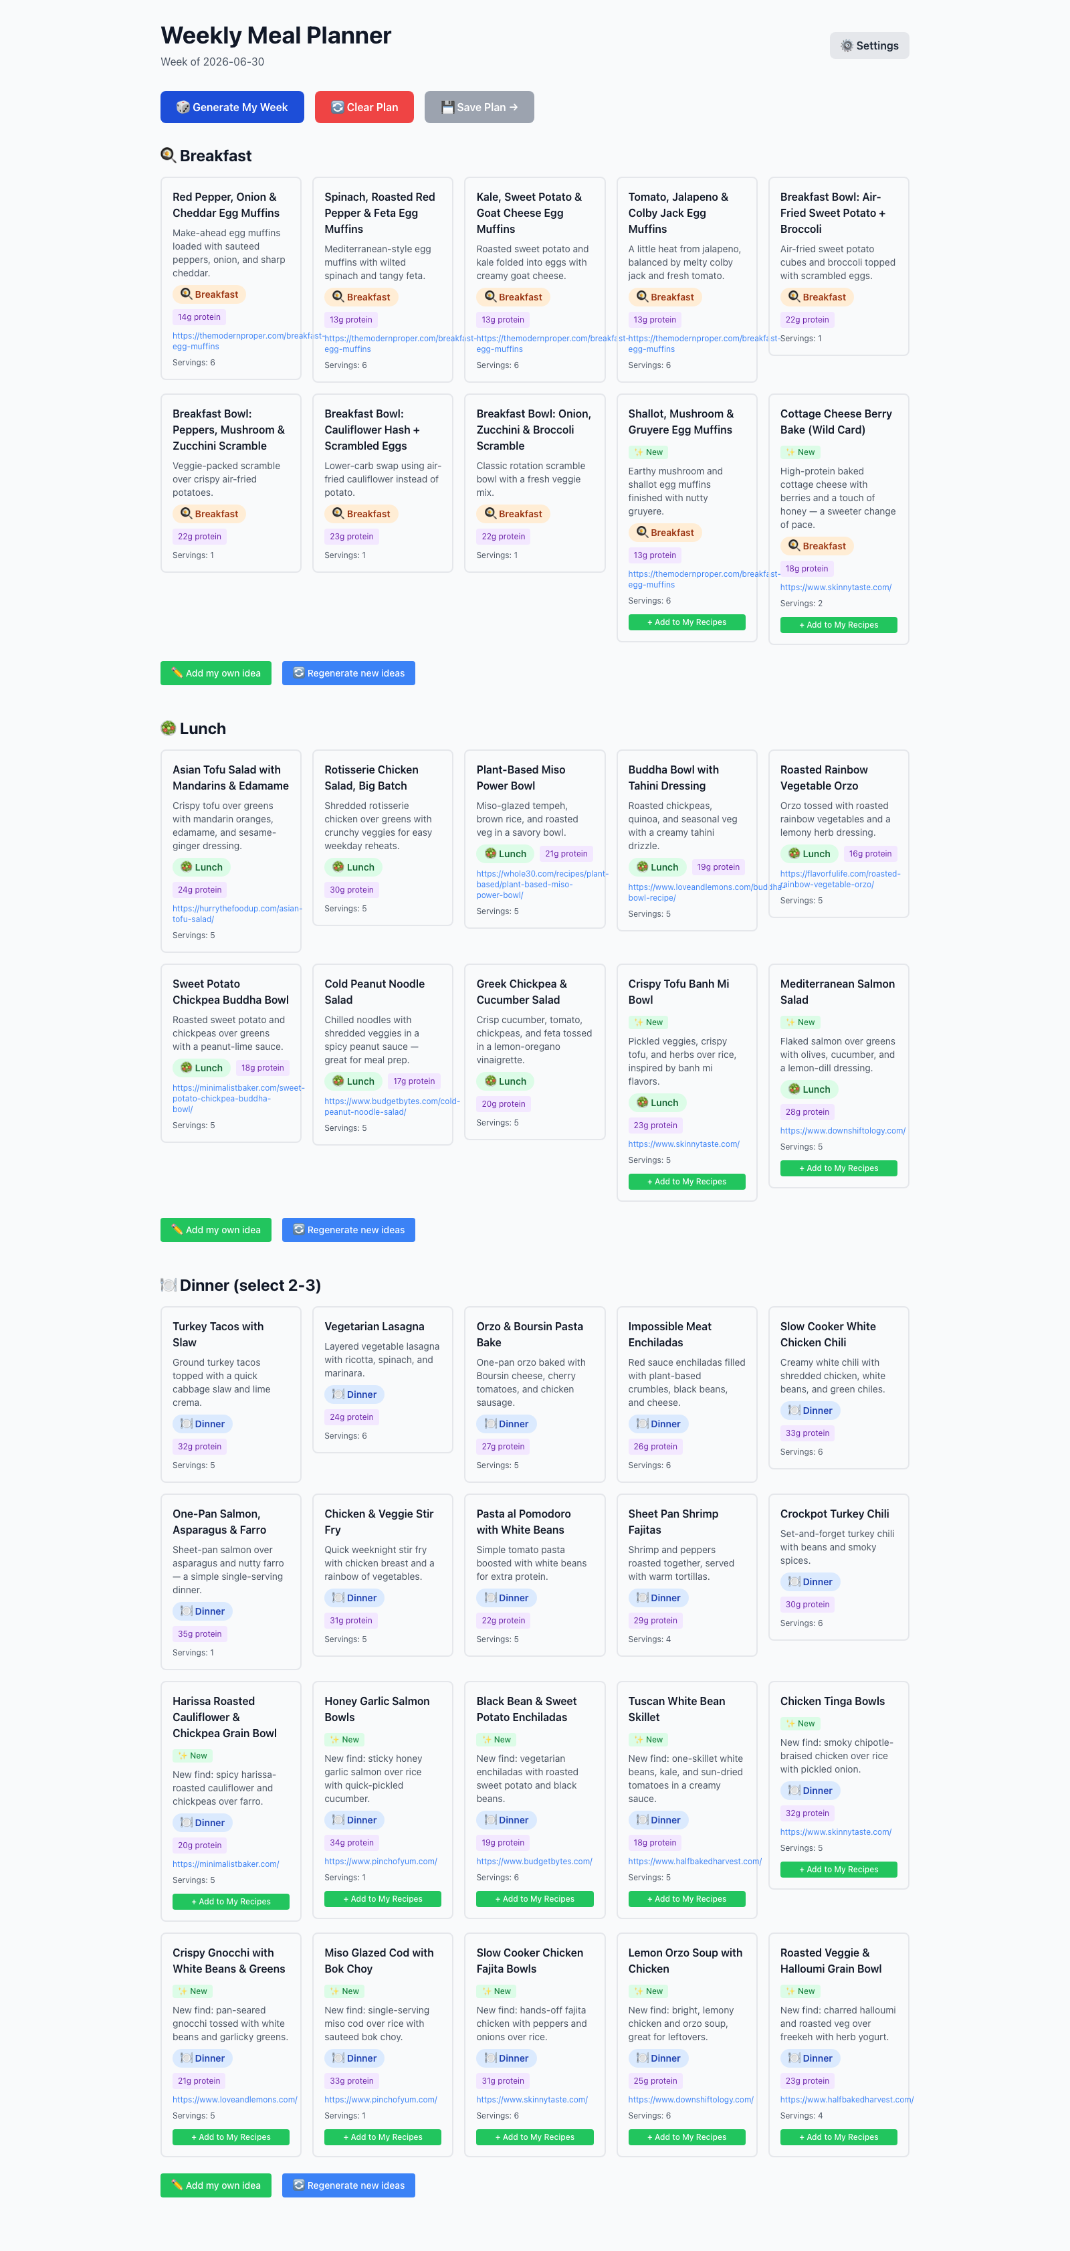
Task: Open the flavorfulife roasted rainbow orzo link
Action: (840, 879)
